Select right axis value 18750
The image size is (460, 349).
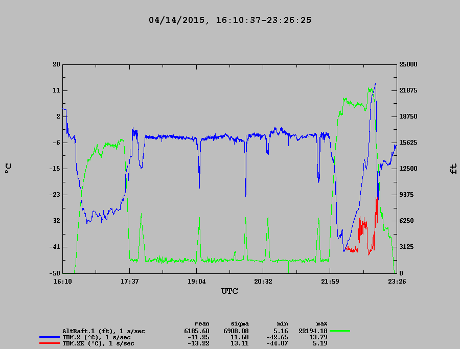pos(408,117)
